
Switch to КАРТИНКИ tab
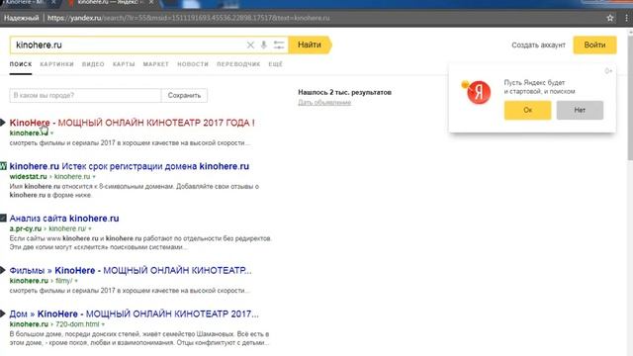(x=57, y=64)
